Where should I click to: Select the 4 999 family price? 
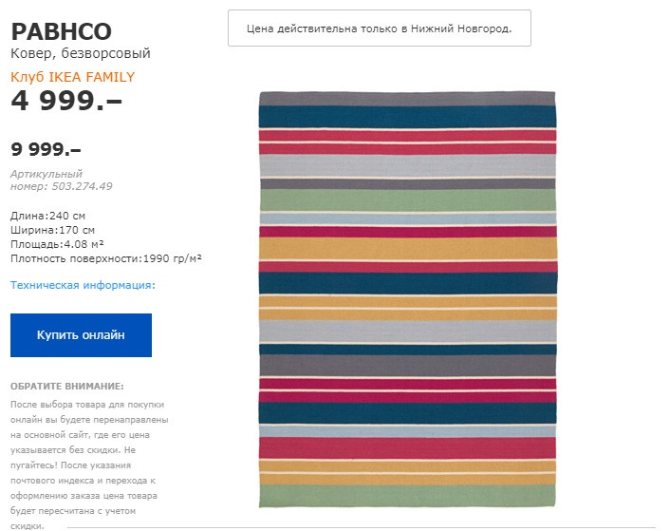66,101
